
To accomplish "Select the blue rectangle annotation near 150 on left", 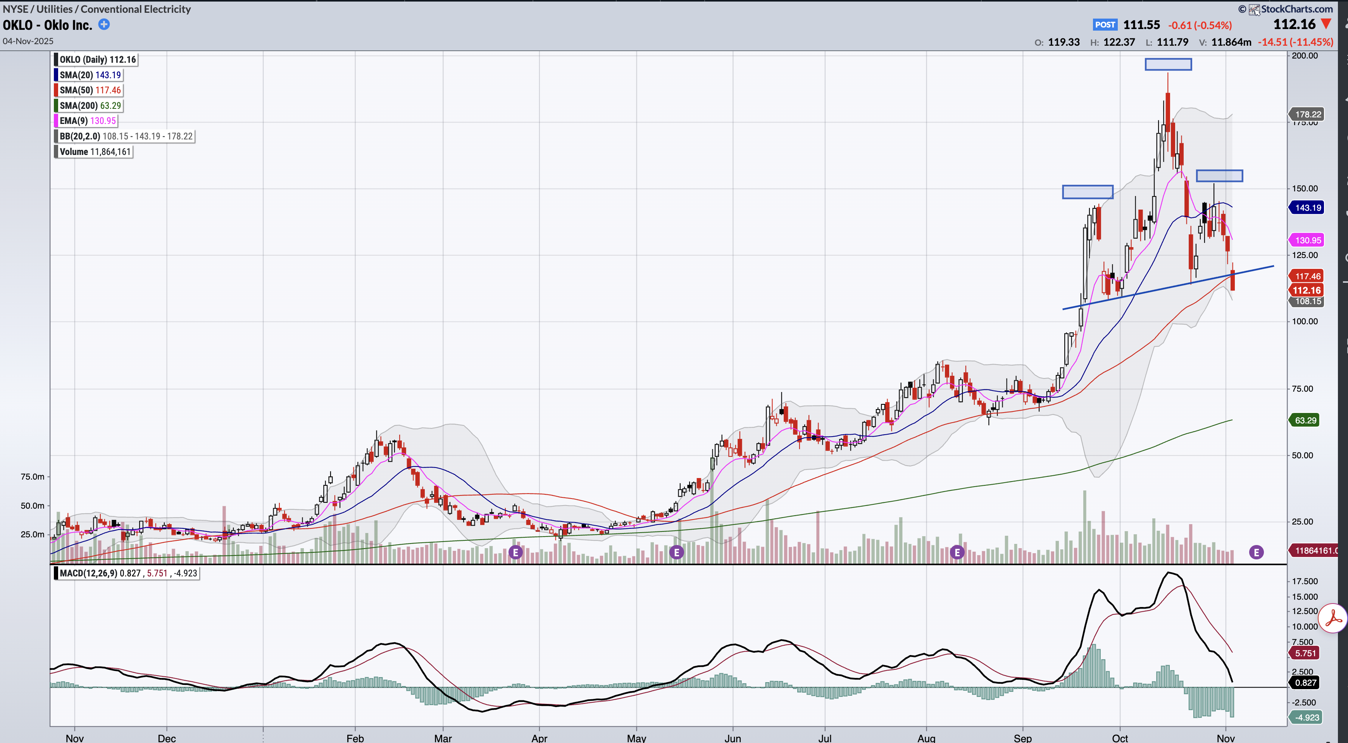I will pos(1088,192).
